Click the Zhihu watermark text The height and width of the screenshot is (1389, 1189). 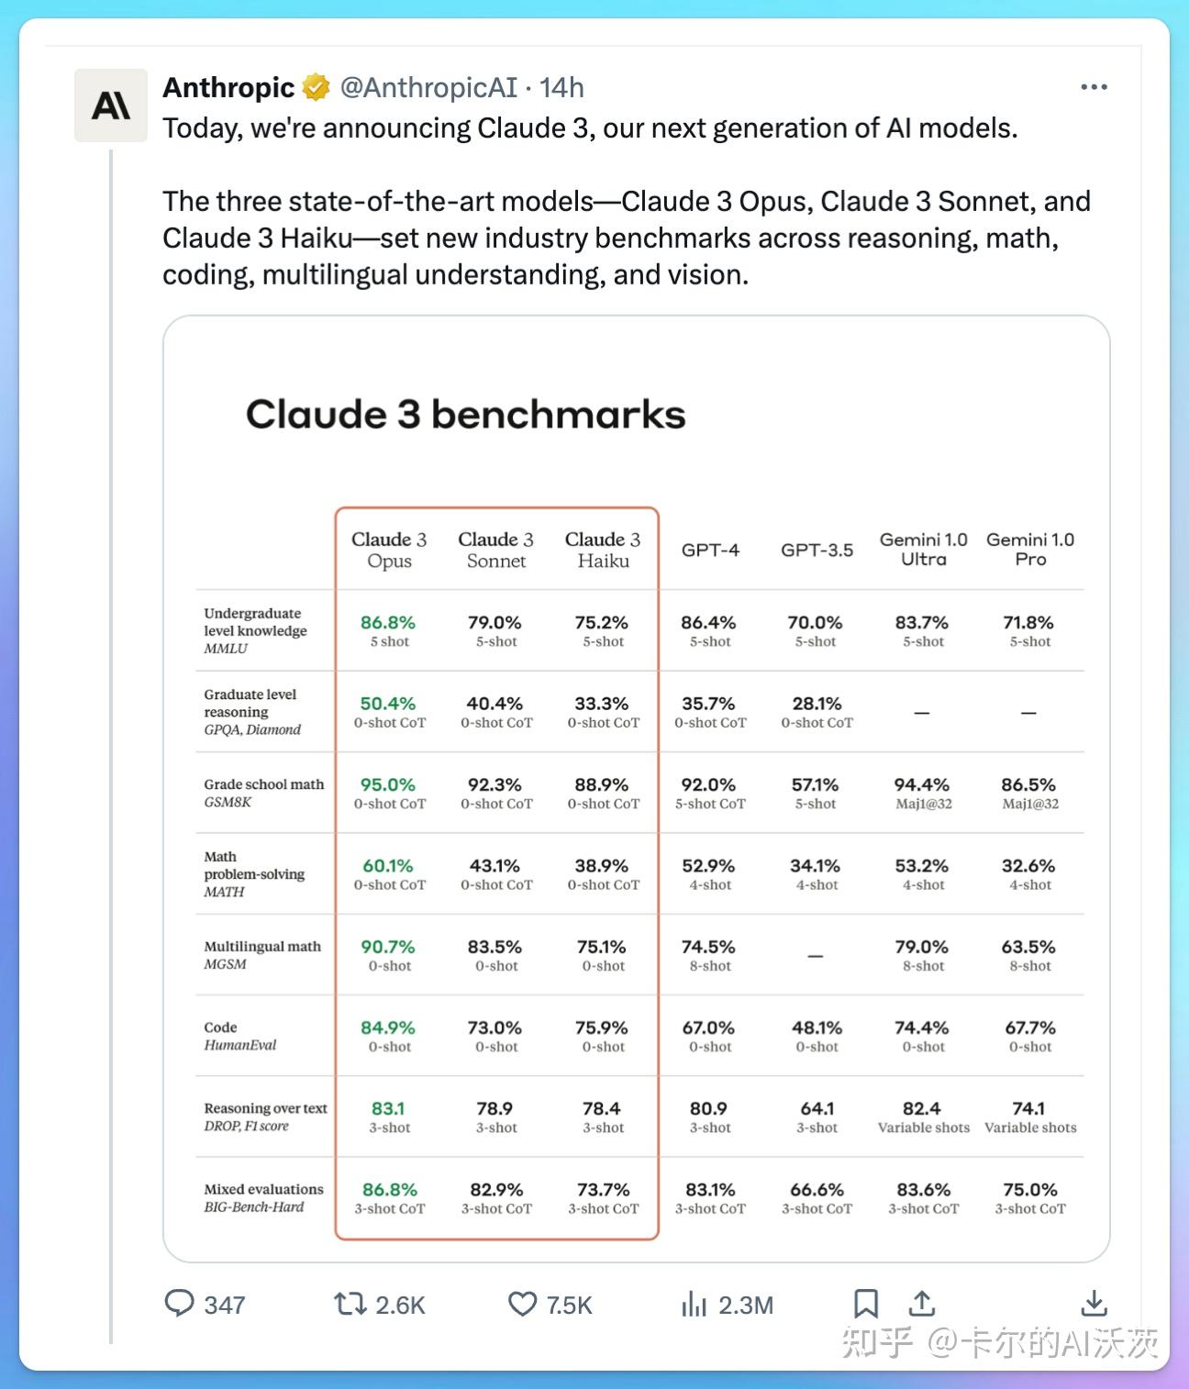click(x=999, y=1343)
